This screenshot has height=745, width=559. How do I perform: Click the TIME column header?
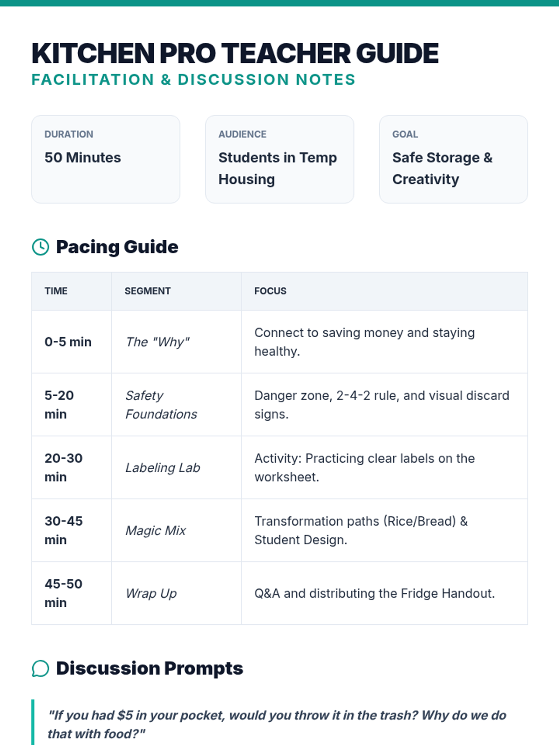coord(56,291)
